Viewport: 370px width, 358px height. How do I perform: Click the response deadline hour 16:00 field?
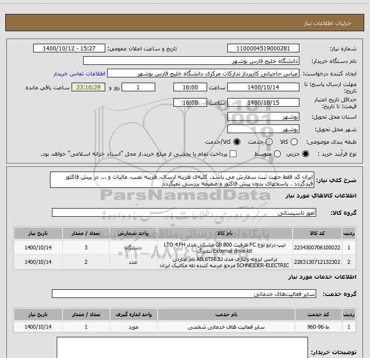[x=190, y=87]
